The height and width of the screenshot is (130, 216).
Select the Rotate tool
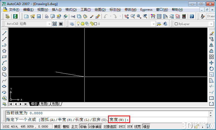[x=211, y=69]
